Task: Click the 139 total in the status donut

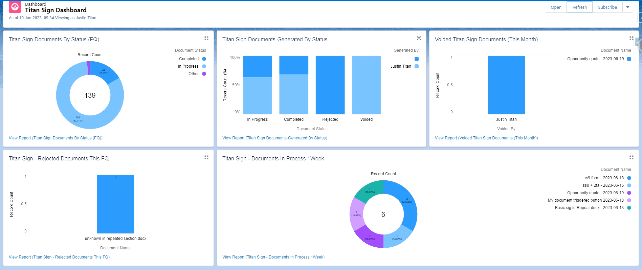Action: coord(90,95)
